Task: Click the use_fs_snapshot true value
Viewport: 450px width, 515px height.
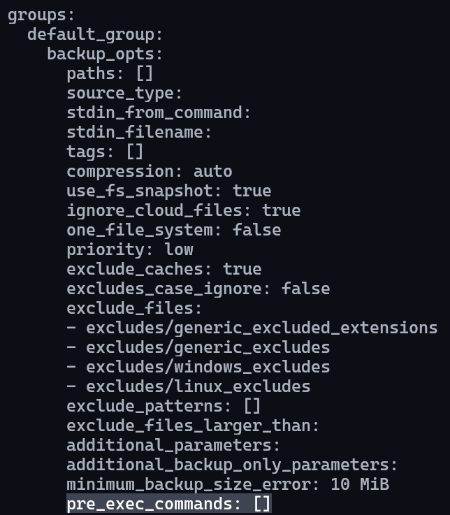Action: 252,191
